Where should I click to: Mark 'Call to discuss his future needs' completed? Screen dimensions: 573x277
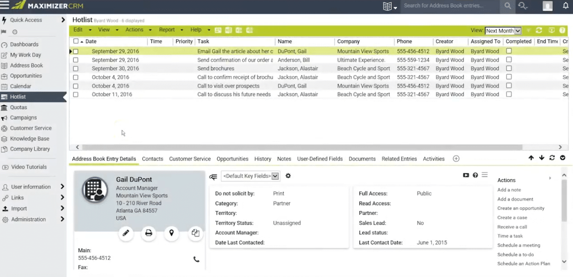509,94
